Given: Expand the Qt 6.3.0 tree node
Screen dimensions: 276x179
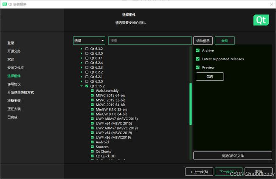Looking at the screenshot, I should point(82,53).
